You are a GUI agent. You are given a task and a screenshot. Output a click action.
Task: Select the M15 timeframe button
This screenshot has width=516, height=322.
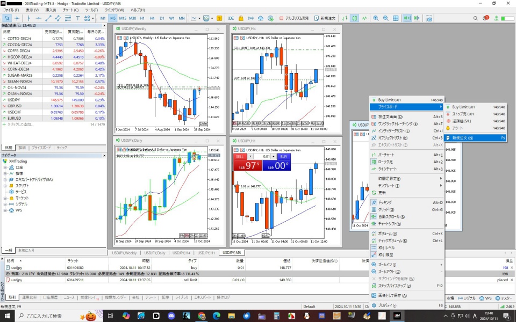click(x=123, y=18)
